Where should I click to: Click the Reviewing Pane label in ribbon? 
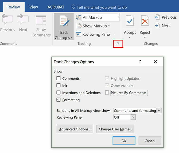(x=96, y=34)
